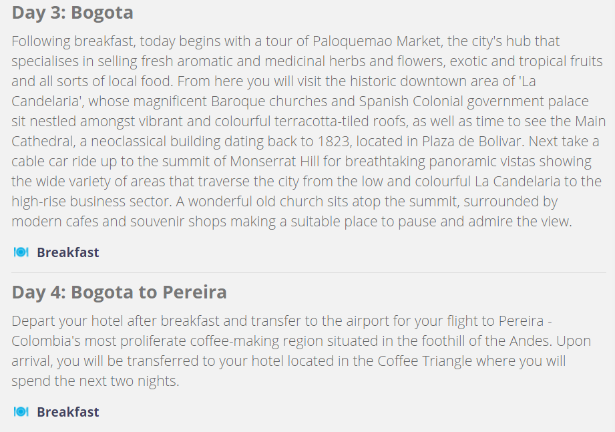615x432 pixels.
Task: Click the Plaza de Bolivar text
Action: [x=473, y=141]
